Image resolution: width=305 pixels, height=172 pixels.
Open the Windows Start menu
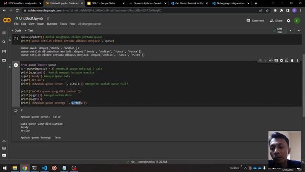[5, 168]
